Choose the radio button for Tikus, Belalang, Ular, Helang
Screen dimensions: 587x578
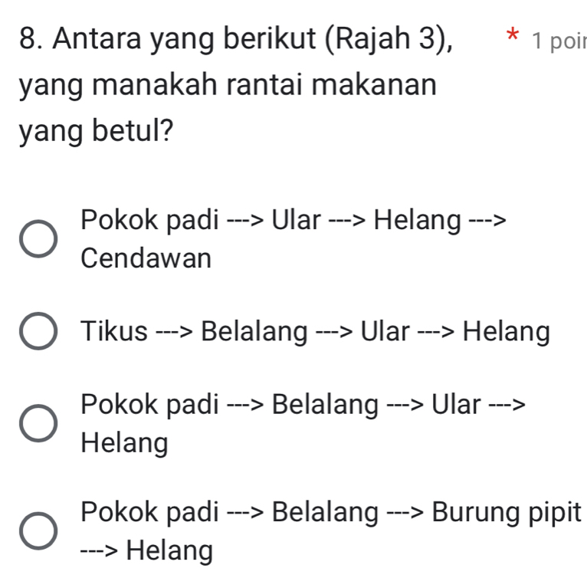point(37,333)
